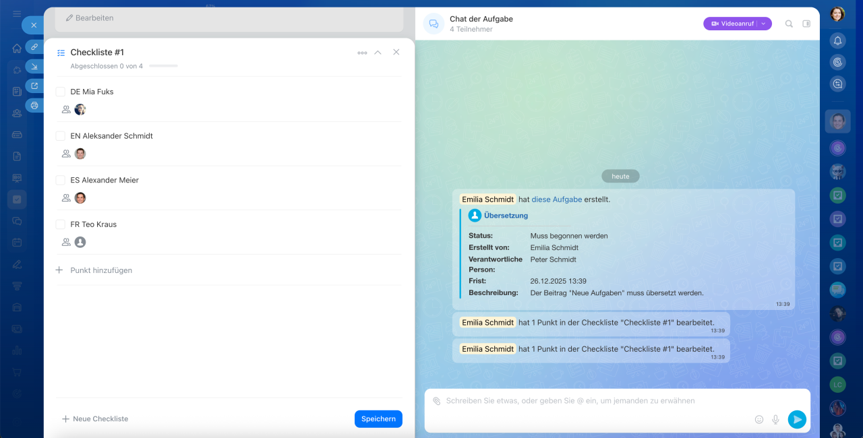Screen dimensions: 863x438
Task: Tick the EN Aleksander Schmidt checkbox
Action: (61, 136)
